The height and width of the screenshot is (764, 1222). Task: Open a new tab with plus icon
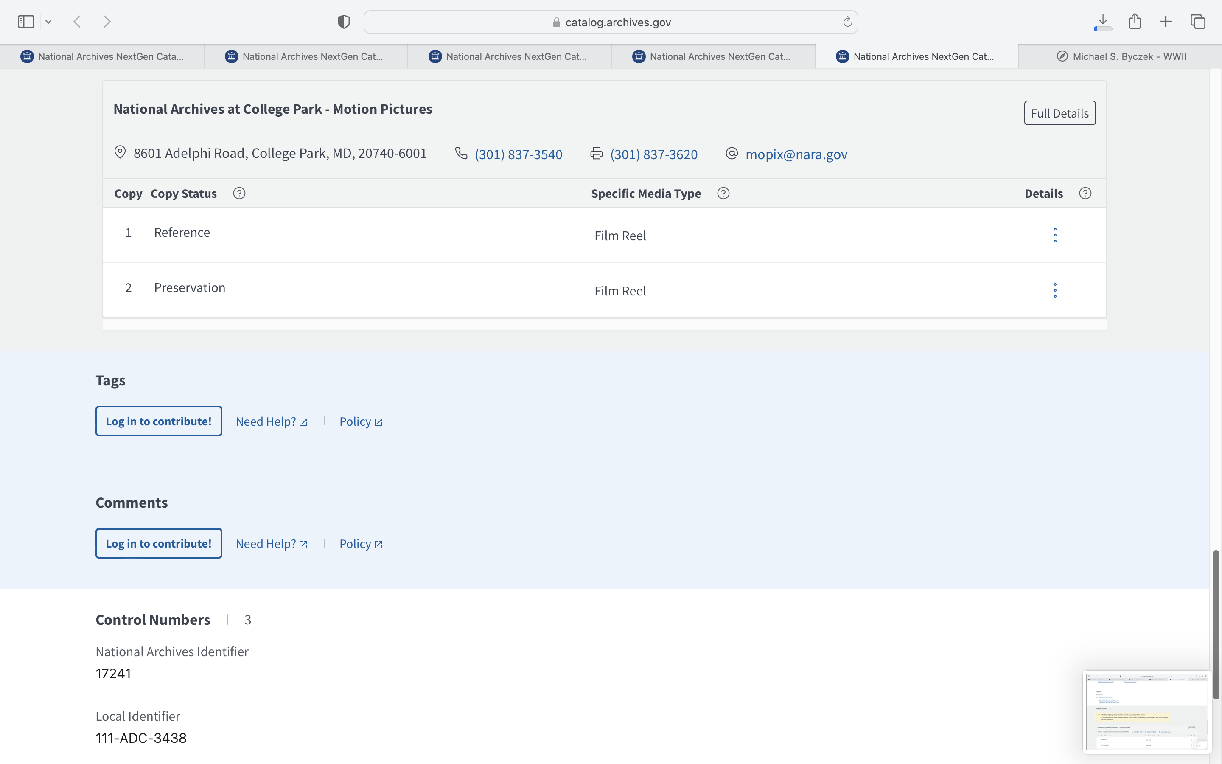tap(1166, 22)
